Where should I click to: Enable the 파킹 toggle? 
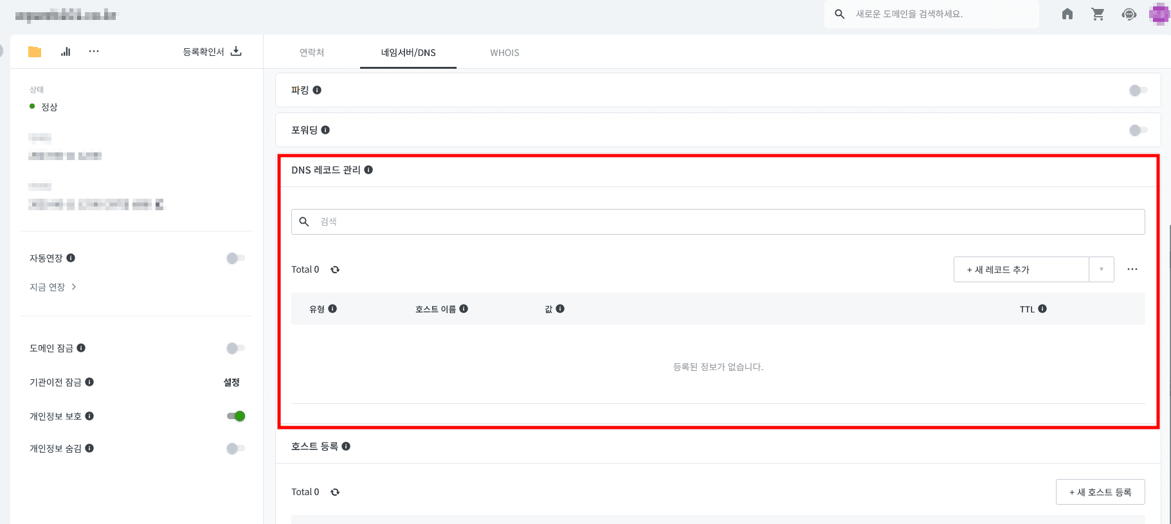pyautogui.click(x=1138, y=91)
